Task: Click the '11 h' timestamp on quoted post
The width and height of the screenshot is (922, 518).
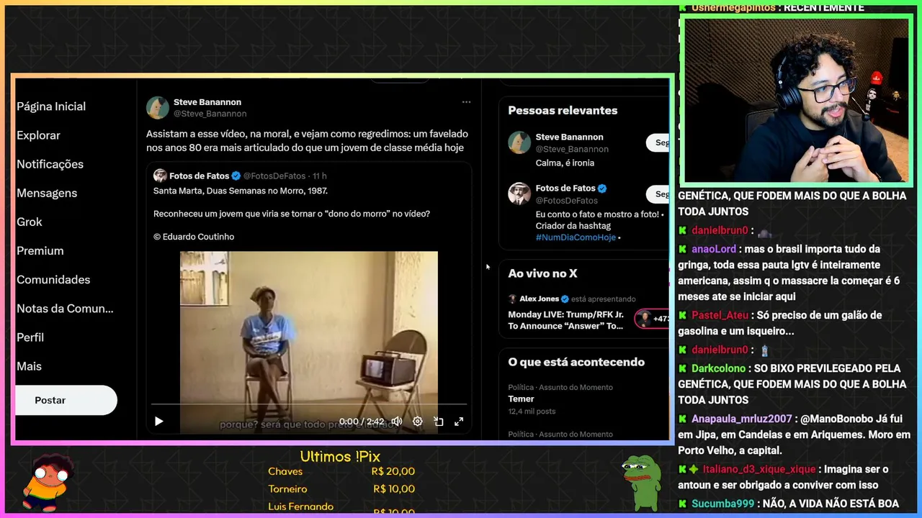Action: (319, 176)
